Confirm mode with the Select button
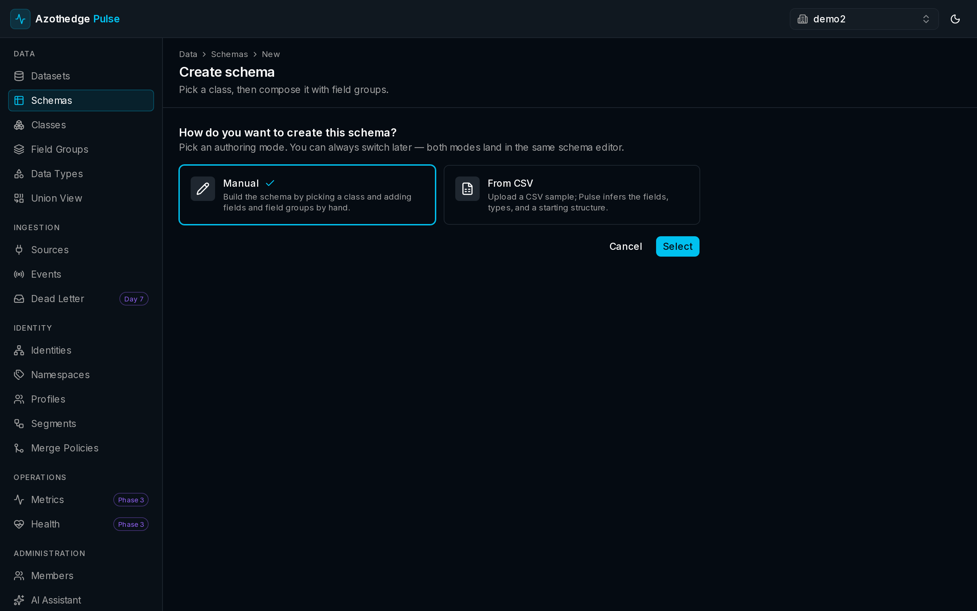This screenshot has height=611, width=977. click(x=677, y=246)
